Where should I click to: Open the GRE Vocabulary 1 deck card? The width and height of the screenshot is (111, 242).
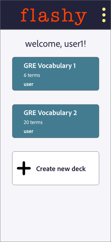[x=56, y=74]
